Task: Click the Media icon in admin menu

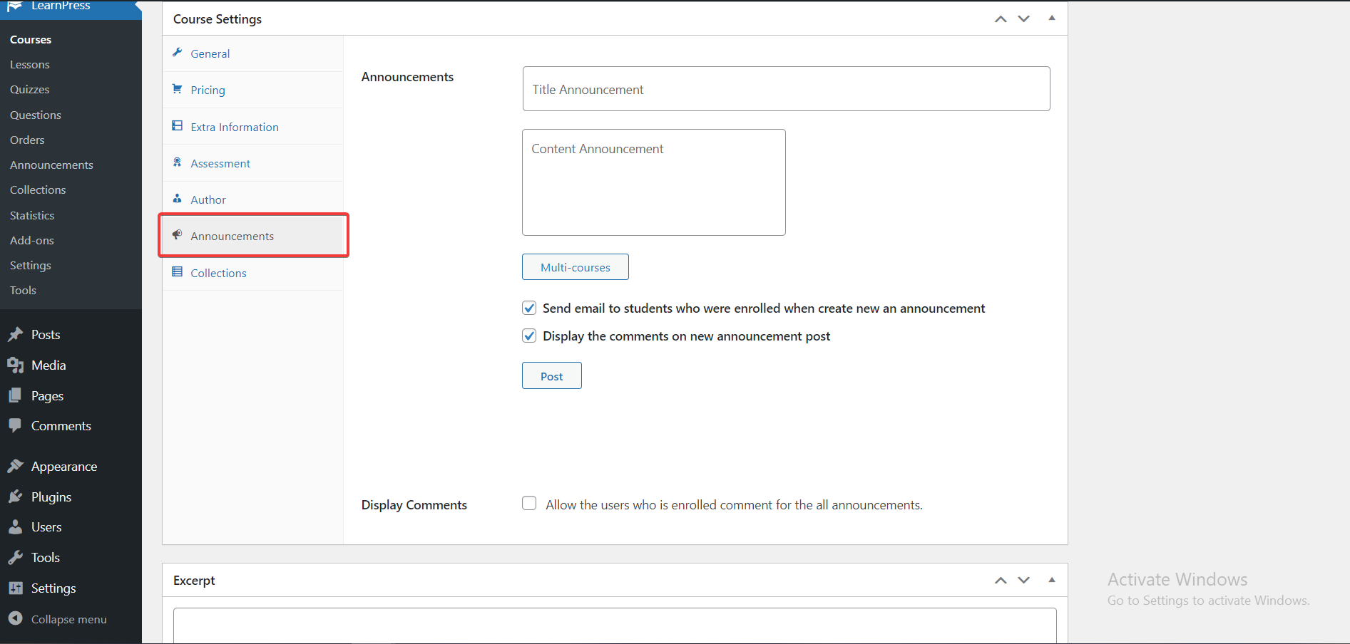Action: (x=15, y=365)
